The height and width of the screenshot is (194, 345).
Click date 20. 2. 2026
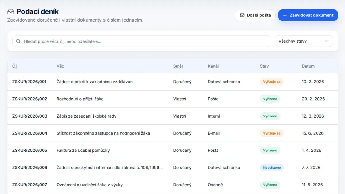(313, 99)
